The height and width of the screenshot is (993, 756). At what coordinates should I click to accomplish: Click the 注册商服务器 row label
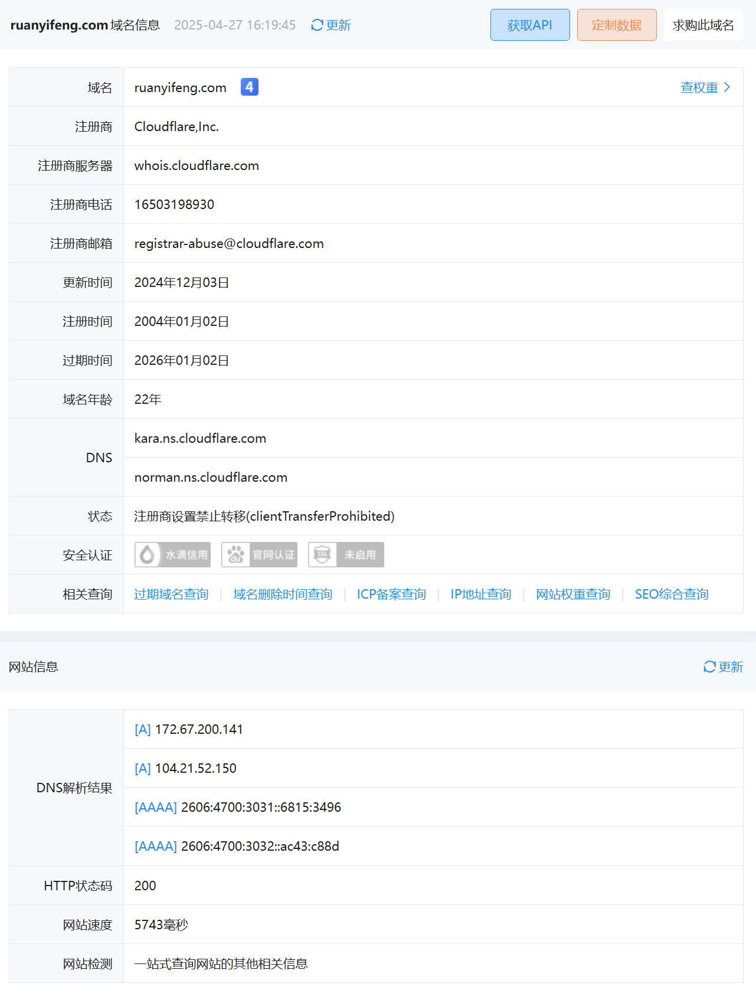click(x=75, y=165)
